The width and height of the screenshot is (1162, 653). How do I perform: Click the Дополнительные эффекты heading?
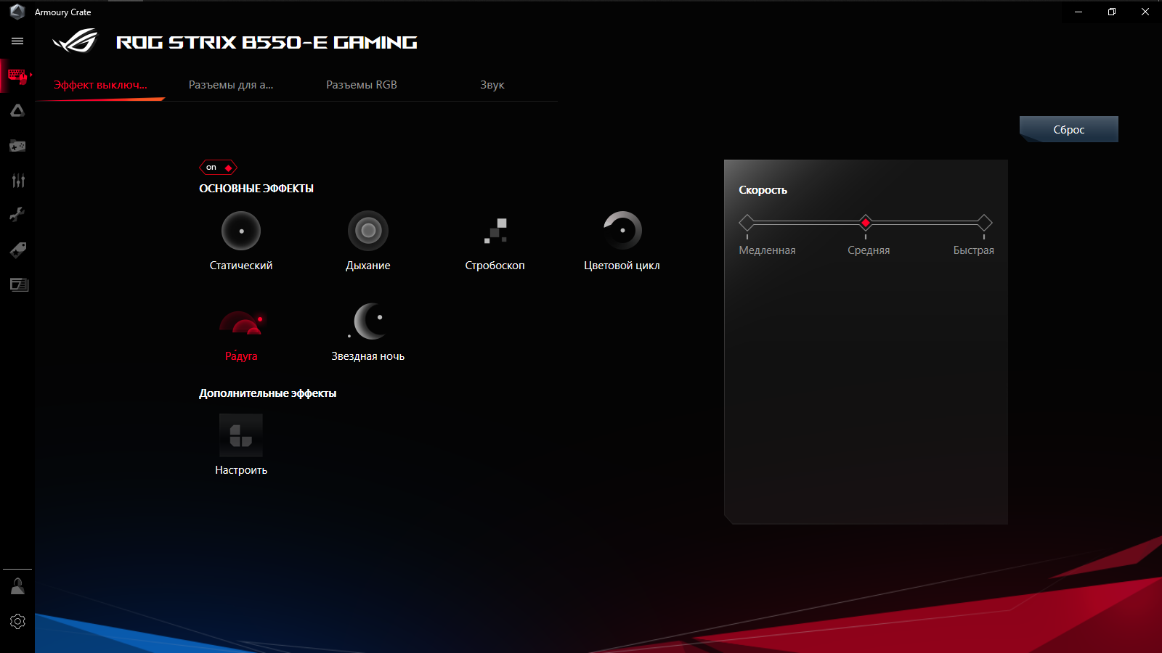pyautogui.click(x=268, y=393)
